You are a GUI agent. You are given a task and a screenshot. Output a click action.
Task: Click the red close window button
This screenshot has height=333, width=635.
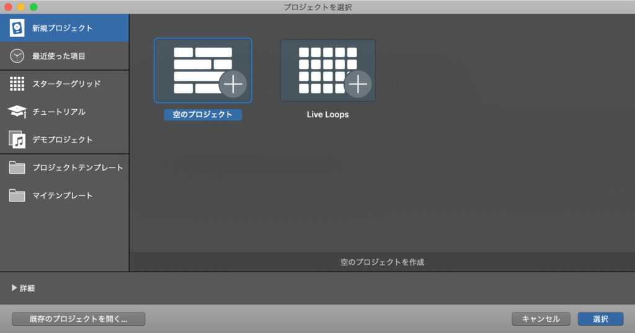point(8,7)
